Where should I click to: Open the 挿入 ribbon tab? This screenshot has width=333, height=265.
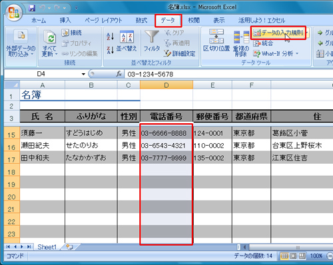[x=65, y=21]
